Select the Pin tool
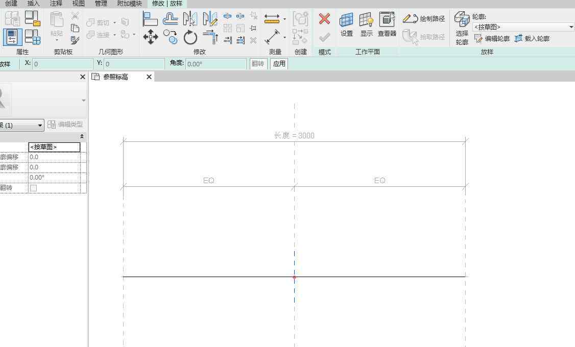The width and height of the screenshot is (575, 347). click(253, 28)
